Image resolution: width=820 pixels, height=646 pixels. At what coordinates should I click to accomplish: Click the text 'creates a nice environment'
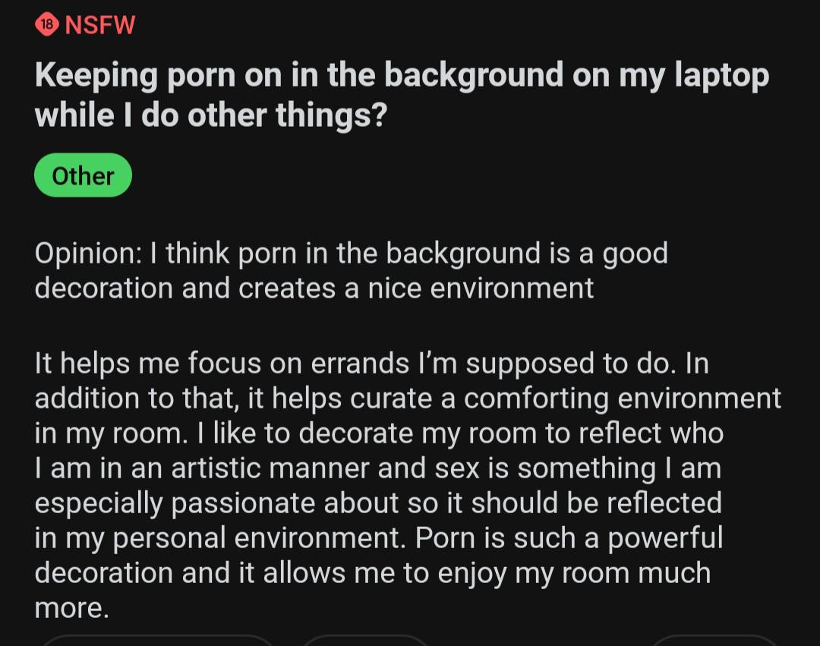416,288
